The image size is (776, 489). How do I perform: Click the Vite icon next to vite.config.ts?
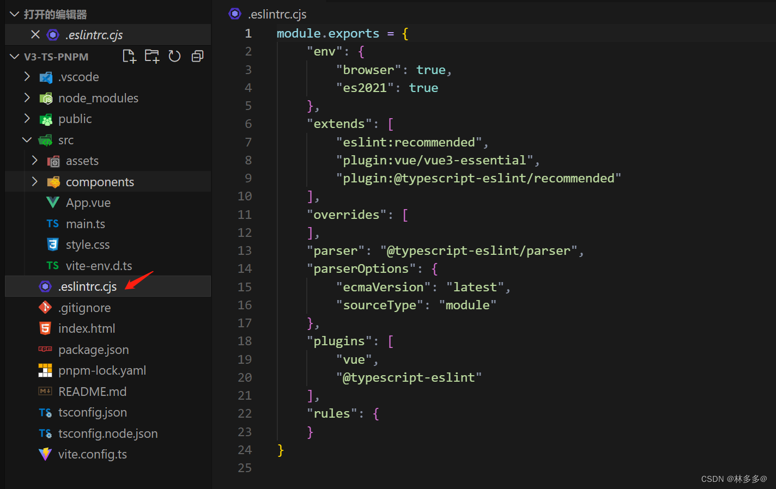point(45,454)
